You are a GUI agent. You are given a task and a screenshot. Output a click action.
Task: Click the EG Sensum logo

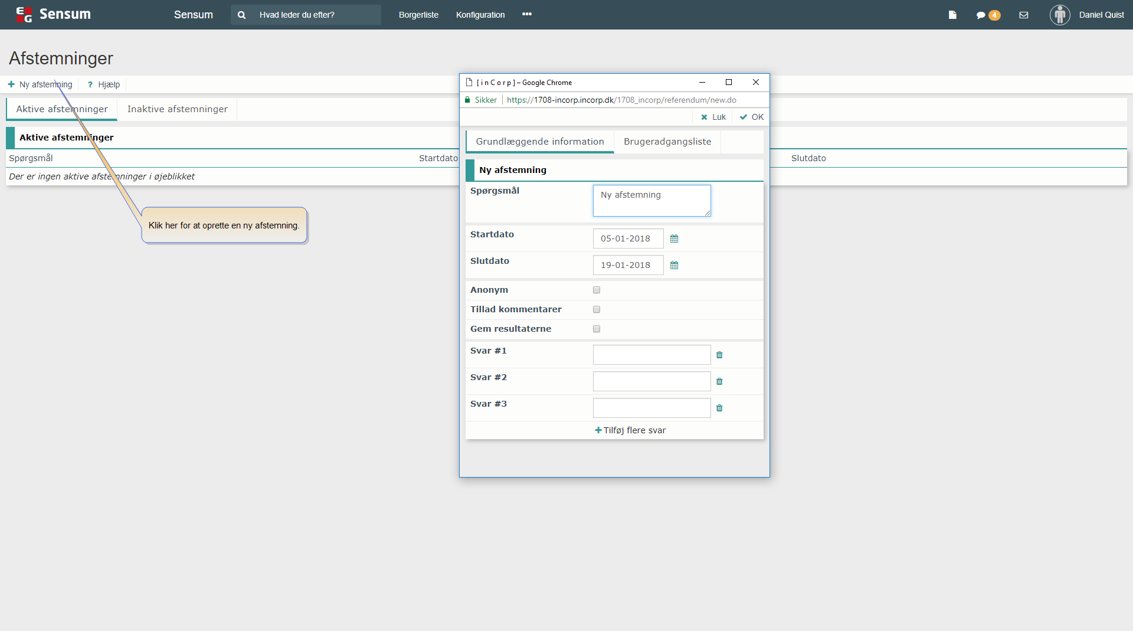pos(53,14)
